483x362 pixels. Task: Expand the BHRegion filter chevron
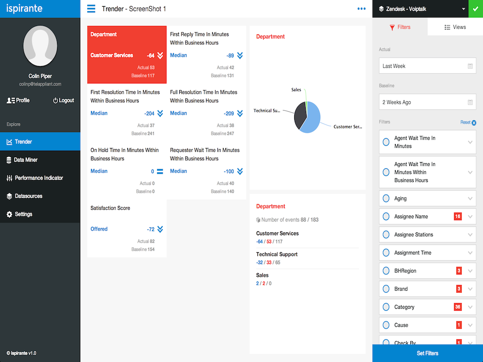(x=470, y=271)
